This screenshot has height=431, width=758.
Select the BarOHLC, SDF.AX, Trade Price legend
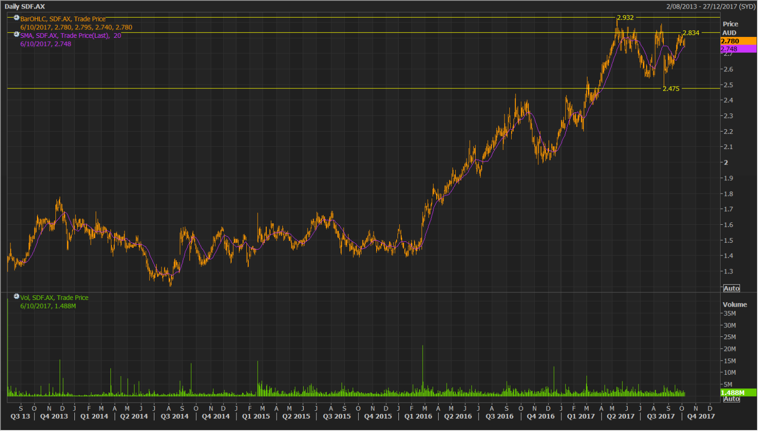63,19
